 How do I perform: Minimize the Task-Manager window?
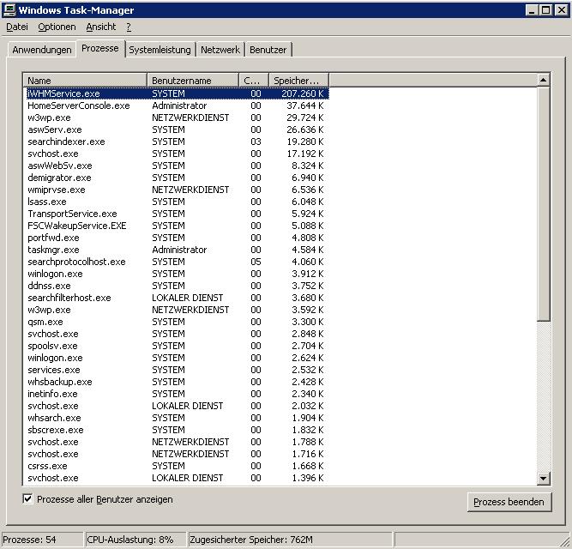[x=532, y=10]
